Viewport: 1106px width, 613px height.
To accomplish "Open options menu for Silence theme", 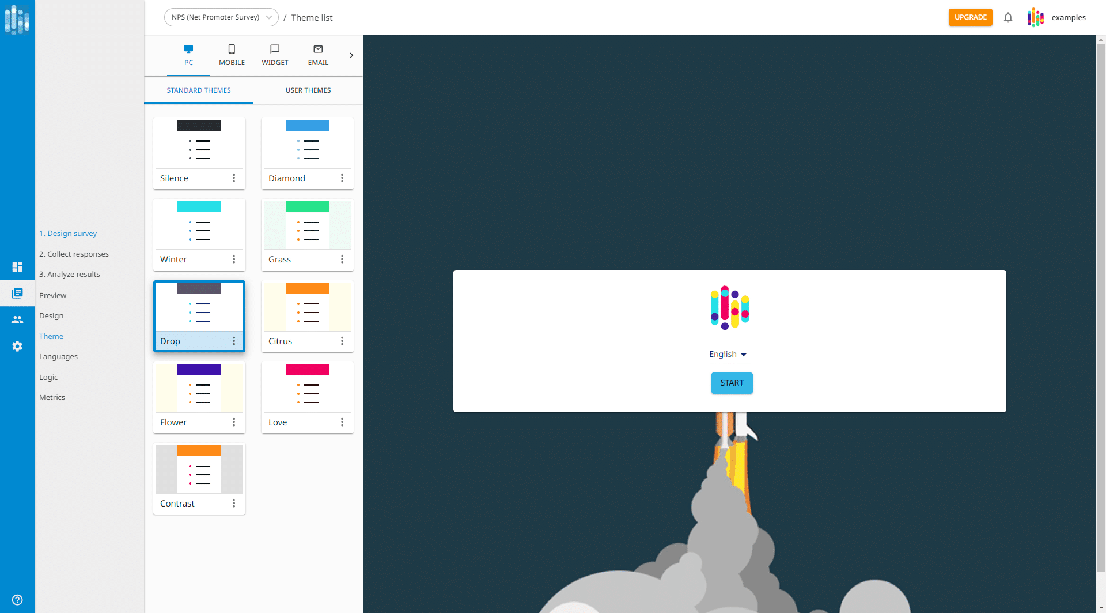I will [x=234, y=178].
